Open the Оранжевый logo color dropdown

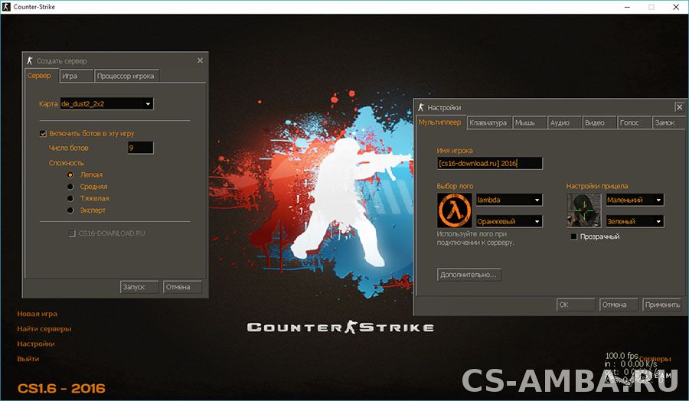point(509,221)
